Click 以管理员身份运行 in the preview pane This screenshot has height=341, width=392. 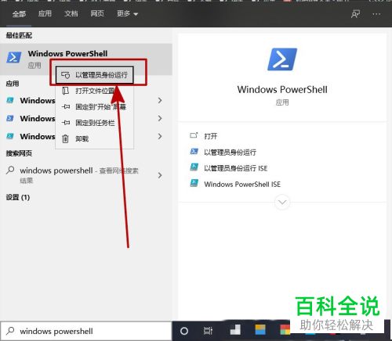(x=230, y=153)
